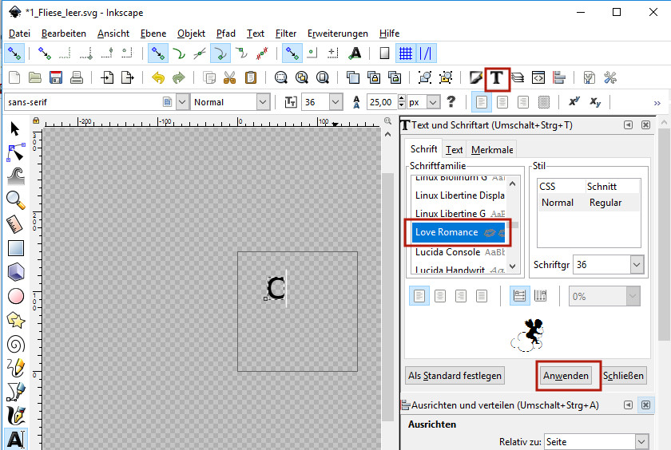Click the Anwenden button

coord(566,376)
